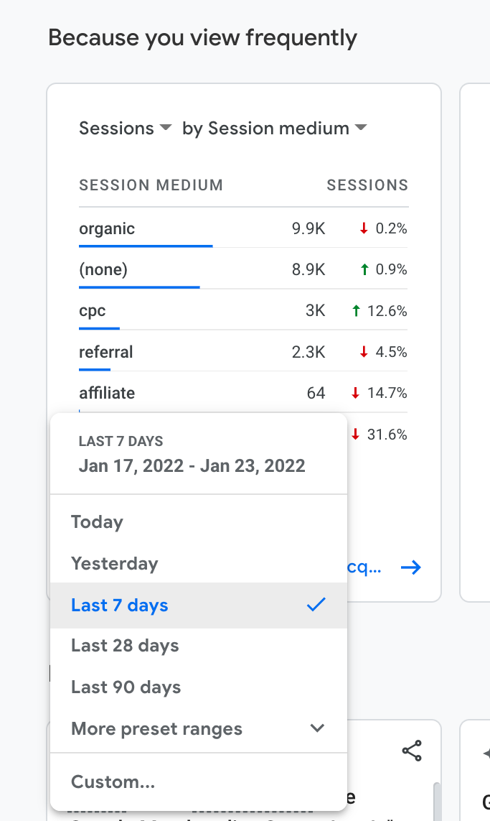Click the Session Medium column header
The image size is (490, 821).
151,185
